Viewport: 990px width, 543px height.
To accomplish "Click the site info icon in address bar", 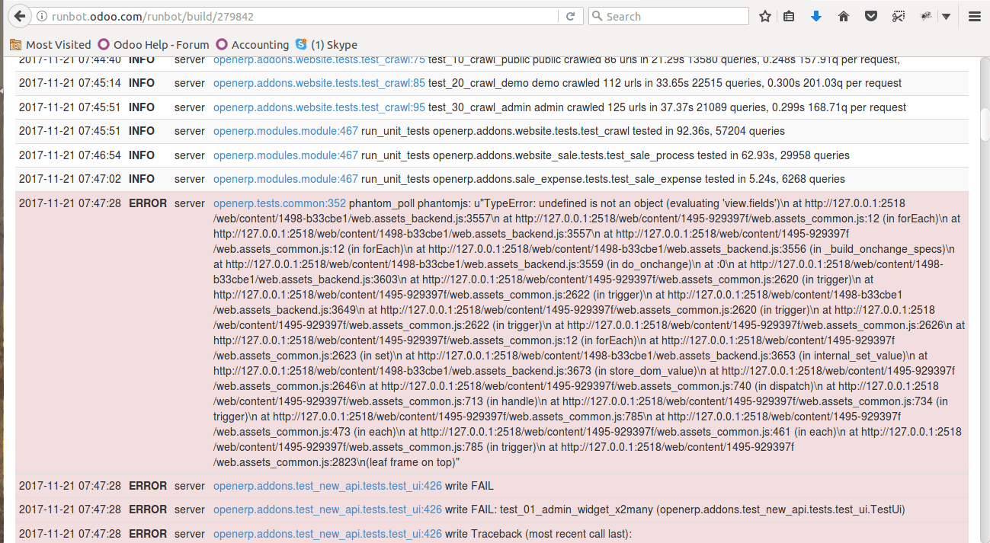I will (x=41, y=16).
